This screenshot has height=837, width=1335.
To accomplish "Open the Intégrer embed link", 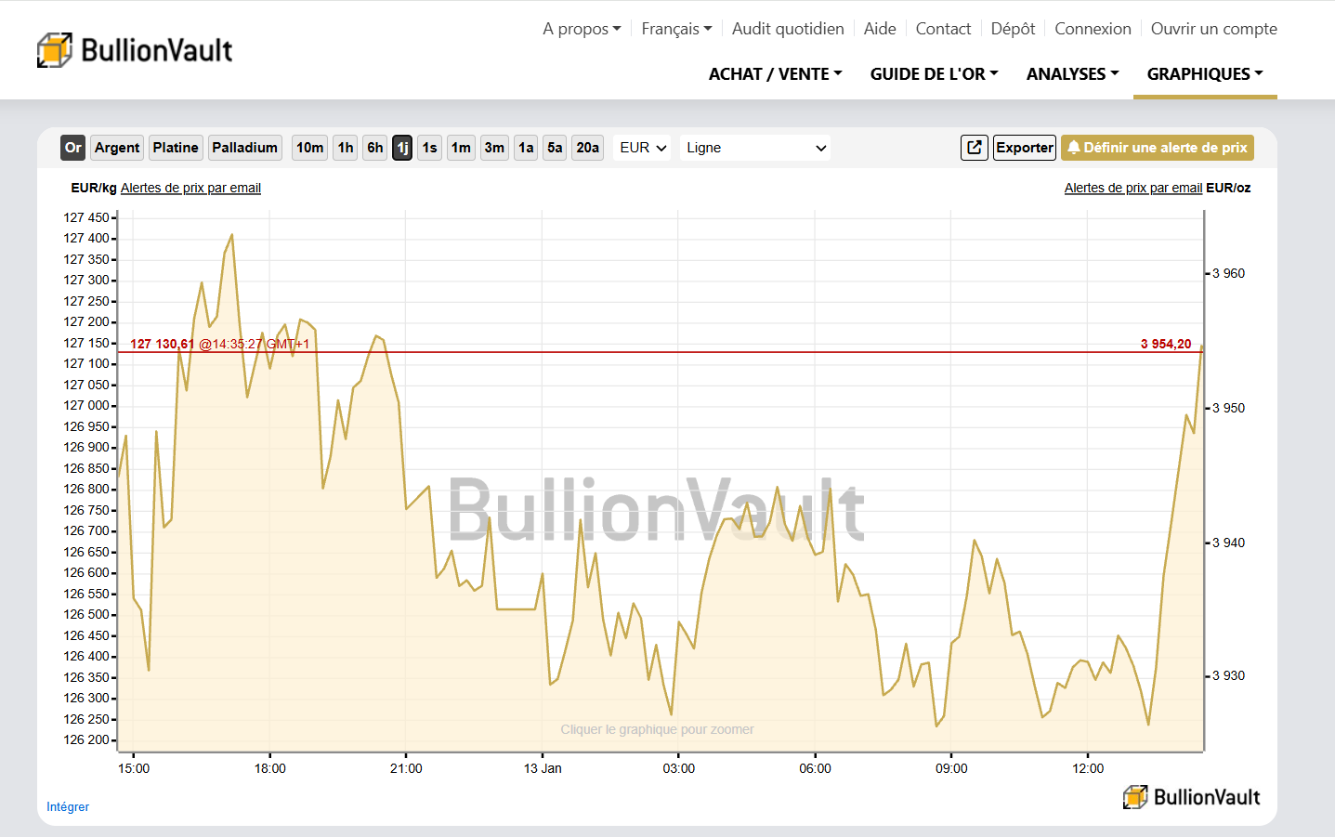I will (x=68, y=806).
